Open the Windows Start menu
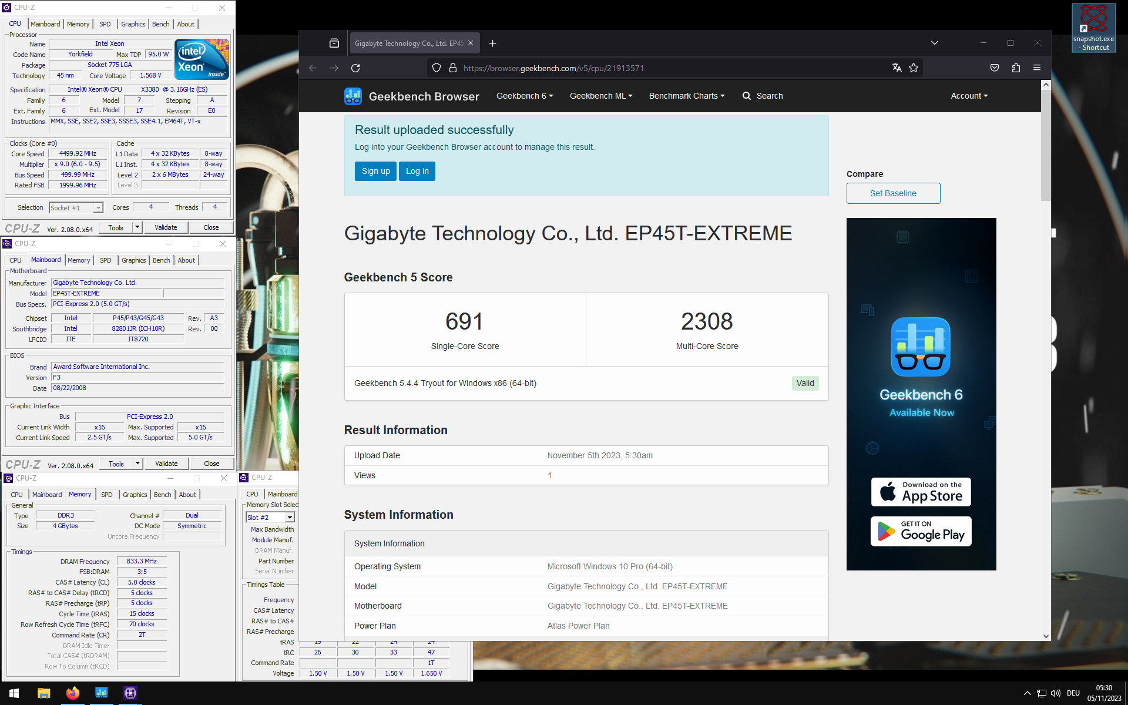 tap(15, 693)
